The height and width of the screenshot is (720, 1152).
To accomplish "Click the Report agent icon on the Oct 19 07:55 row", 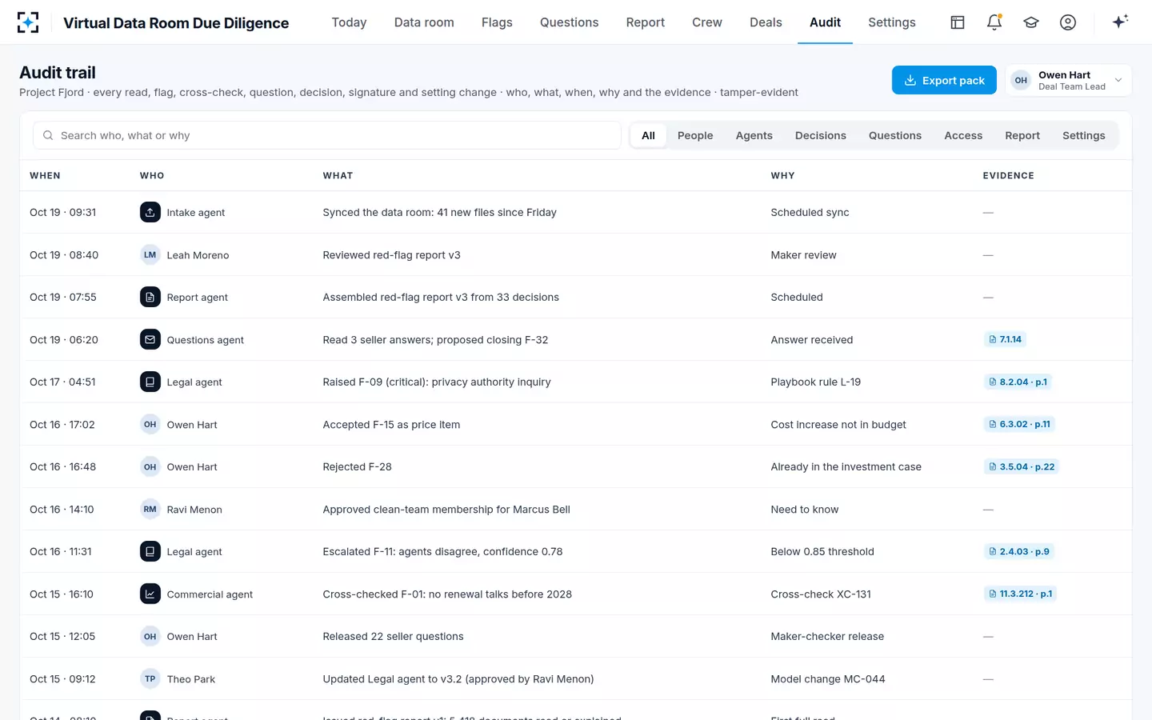I will 150,297.
